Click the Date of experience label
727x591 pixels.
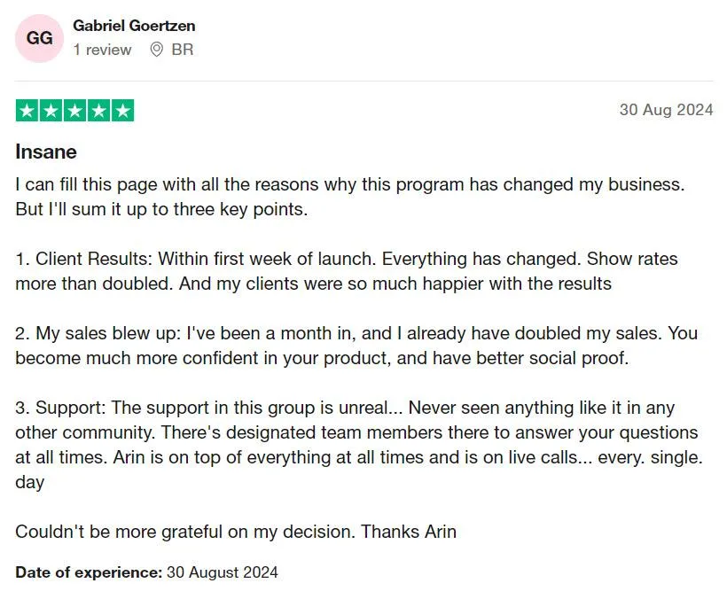click(89, 572)
